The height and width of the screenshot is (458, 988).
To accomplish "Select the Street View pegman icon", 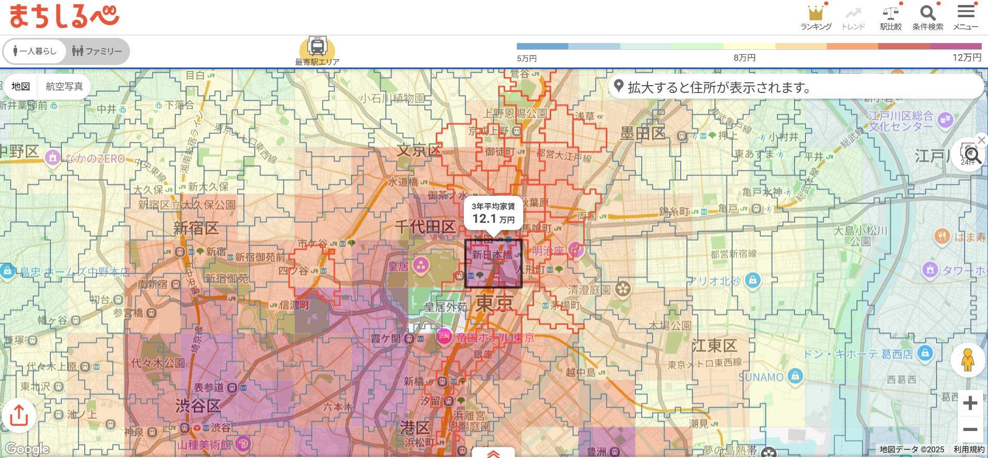I will pos(967,360).
